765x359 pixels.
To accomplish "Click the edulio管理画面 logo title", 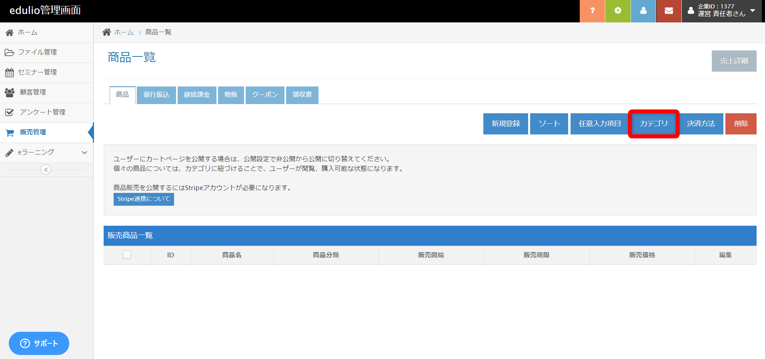I will point(45,10).
